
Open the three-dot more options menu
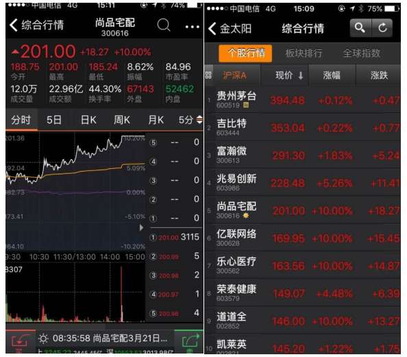tap(193, 27)
